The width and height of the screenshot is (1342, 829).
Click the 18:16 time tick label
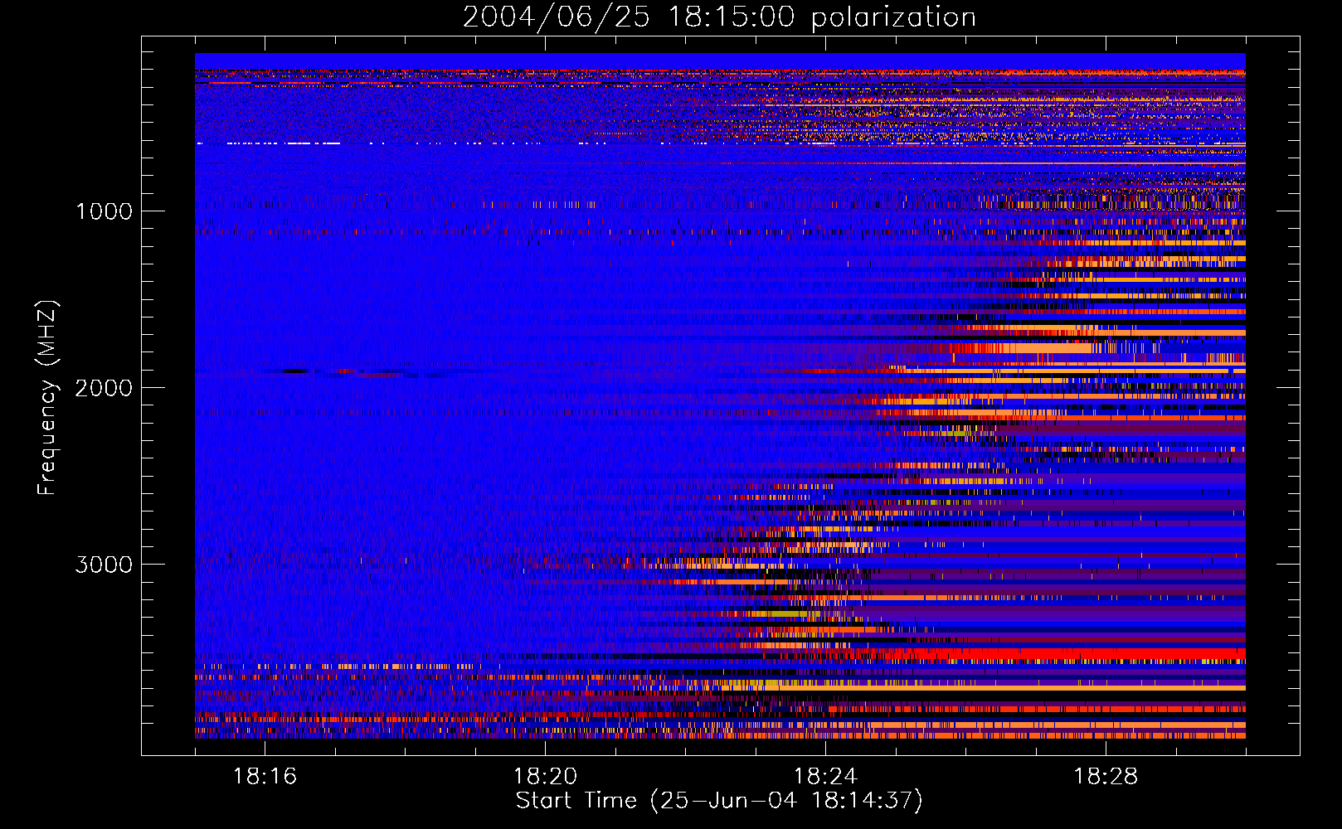[265, 777]
